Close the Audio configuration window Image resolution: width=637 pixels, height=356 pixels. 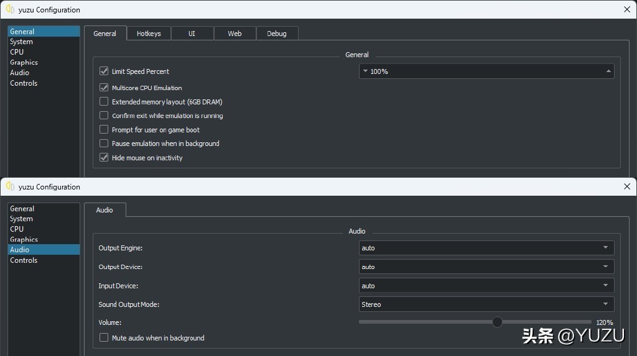pos(626,186)
